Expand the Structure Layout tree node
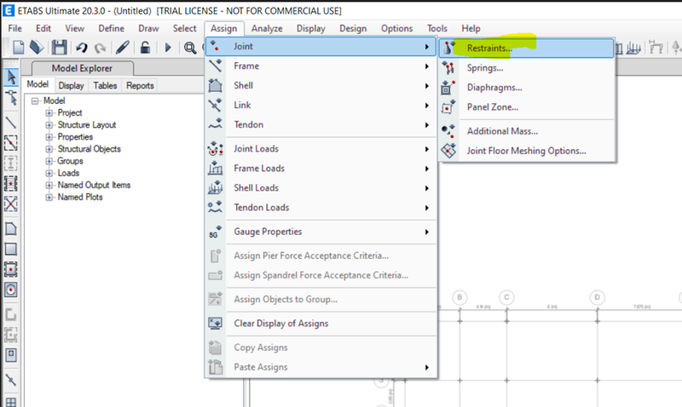This screenshot has width=682, height=407. click(x=49, y=125)
